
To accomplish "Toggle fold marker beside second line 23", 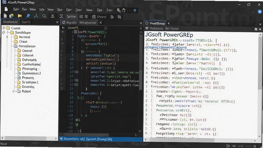I will pyautogui.click(x=78, y=98).
